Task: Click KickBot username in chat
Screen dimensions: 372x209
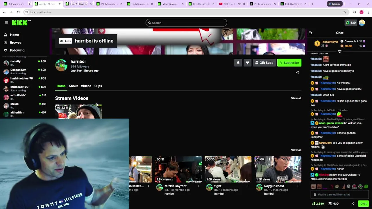Action: click(324, 175)
